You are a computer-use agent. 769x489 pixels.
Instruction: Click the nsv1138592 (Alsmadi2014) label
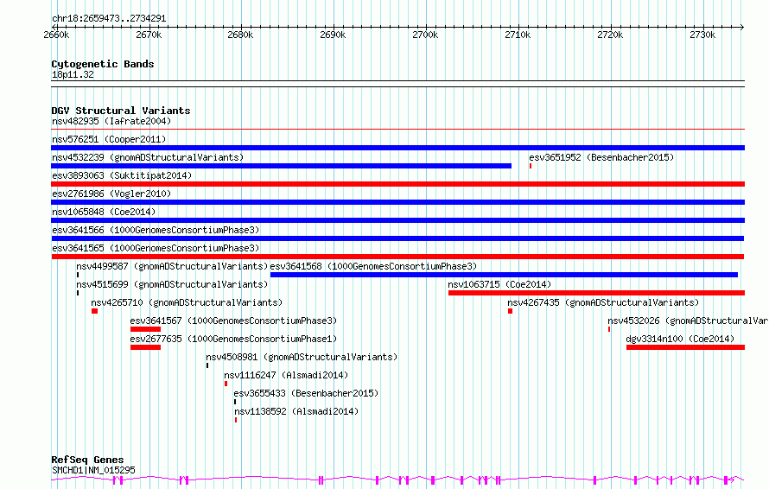[x=296, y=411]
